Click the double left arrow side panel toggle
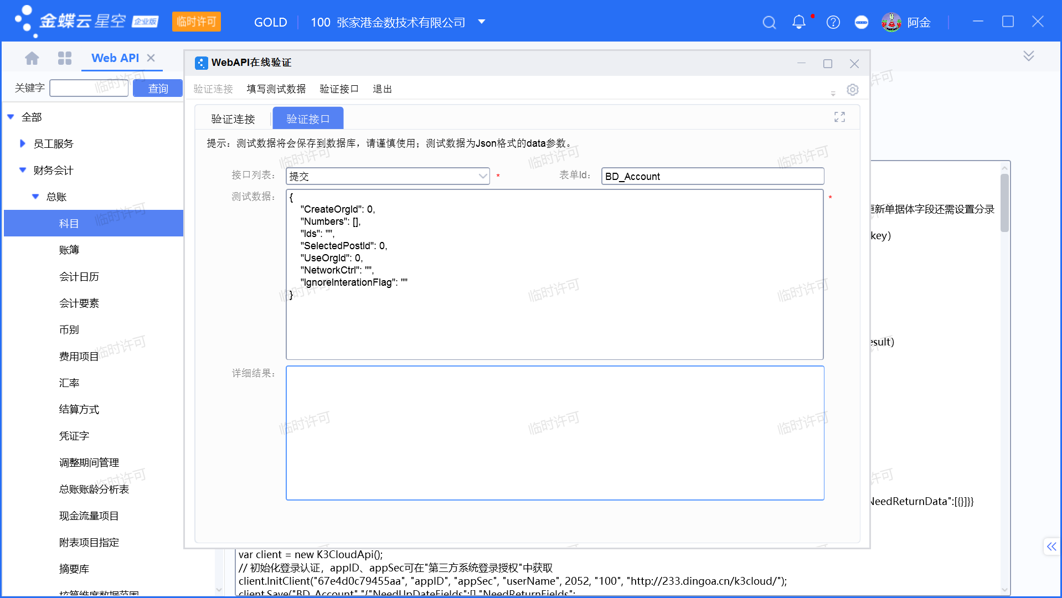 [1051, 547]
